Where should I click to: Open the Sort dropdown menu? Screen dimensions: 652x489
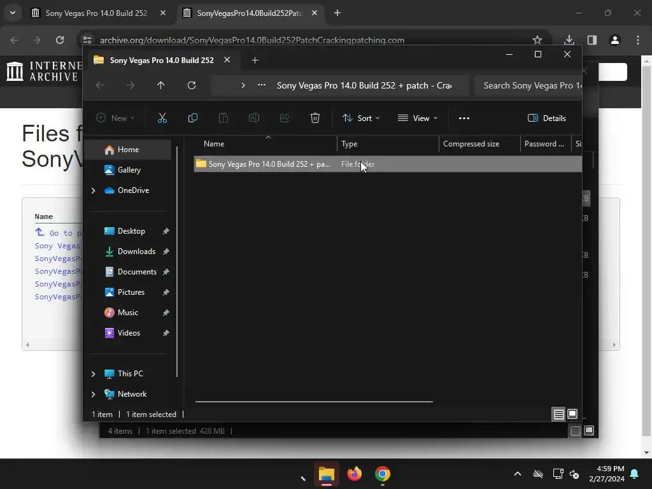click(x=361, y=118)
